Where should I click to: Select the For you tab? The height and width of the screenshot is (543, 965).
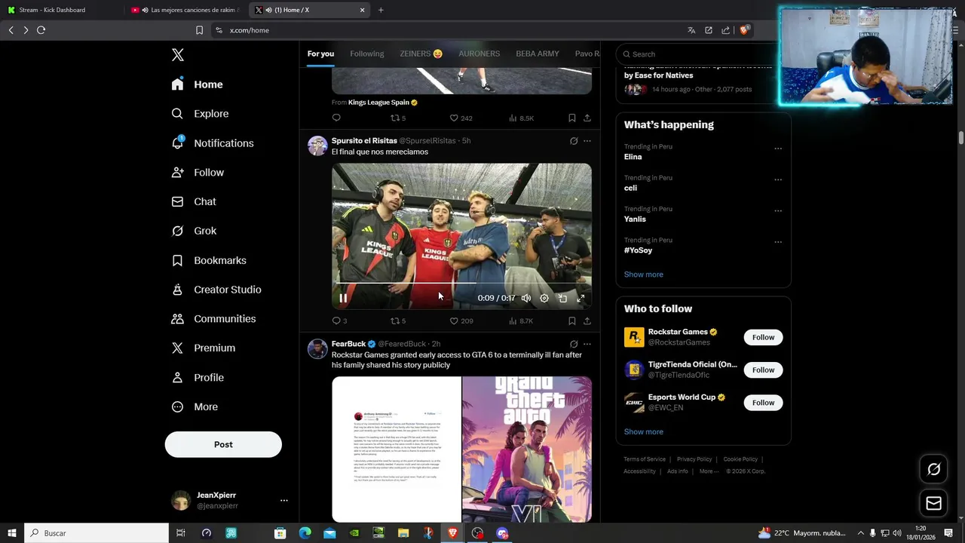pyautogui.click(x=320, y=54)
